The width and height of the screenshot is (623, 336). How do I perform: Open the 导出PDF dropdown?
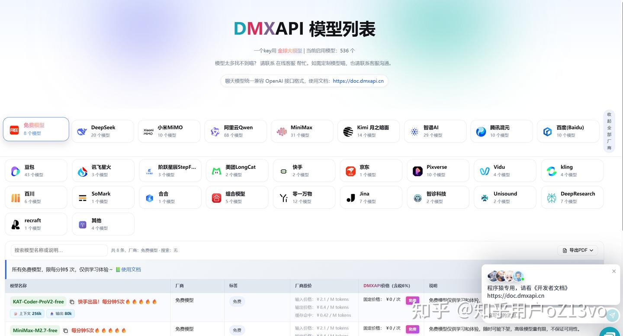point(578,250)
